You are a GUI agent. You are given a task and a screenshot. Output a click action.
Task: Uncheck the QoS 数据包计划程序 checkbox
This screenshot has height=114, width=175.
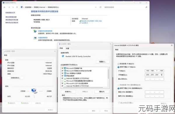click(62, 73)
